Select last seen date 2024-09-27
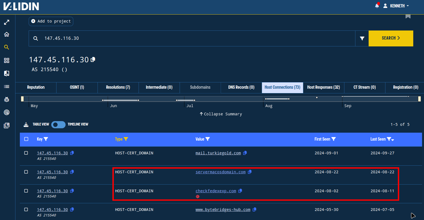This screenshot has width=424, height=220. [382, 153]
